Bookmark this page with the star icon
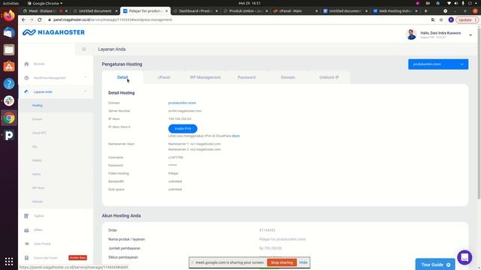 coord(441,20)
